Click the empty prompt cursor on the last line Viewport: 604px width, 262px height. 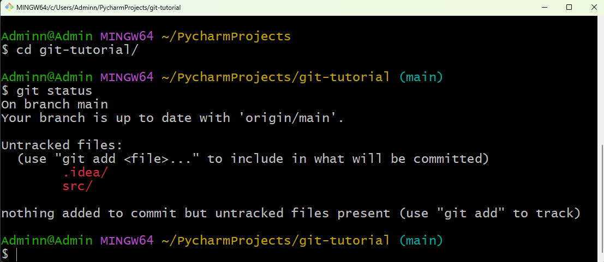tap(17, 254)
